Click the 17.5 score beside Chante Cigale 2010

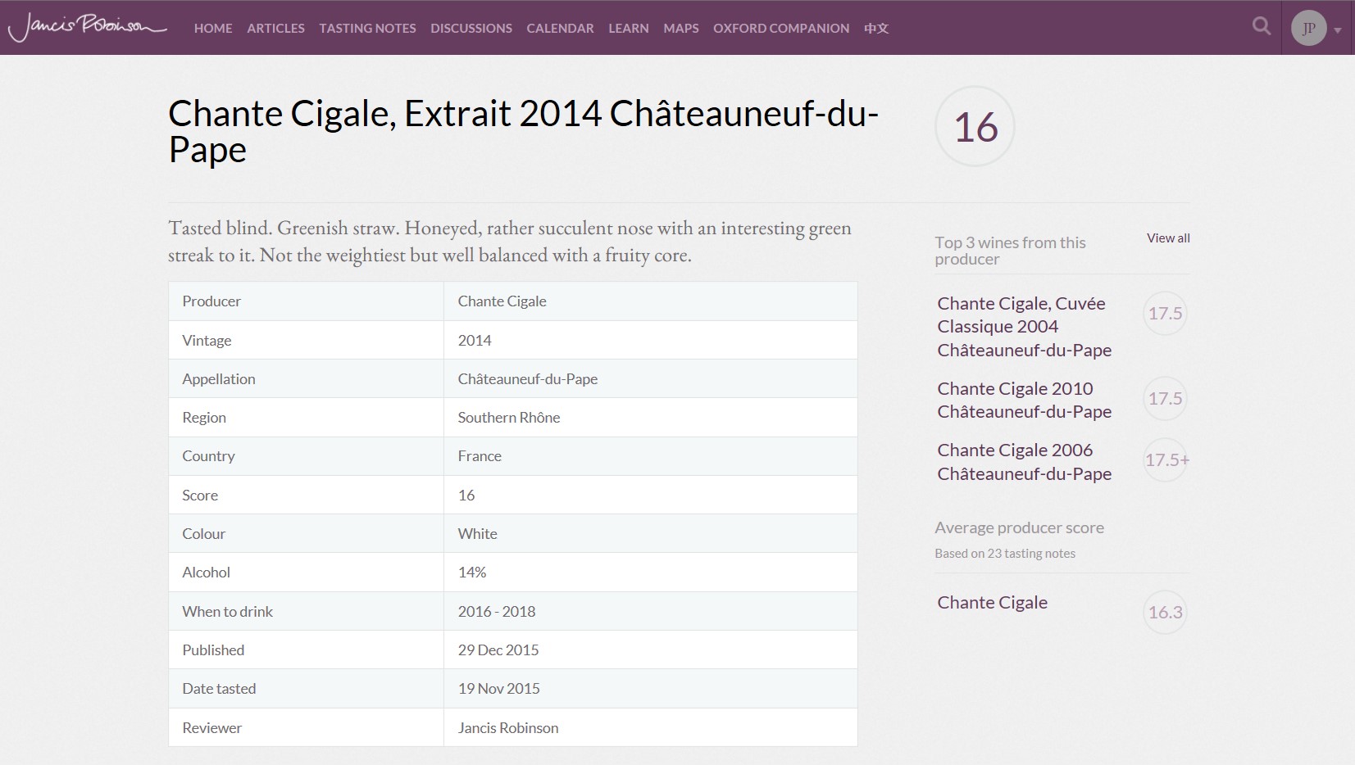(1165, 398)
